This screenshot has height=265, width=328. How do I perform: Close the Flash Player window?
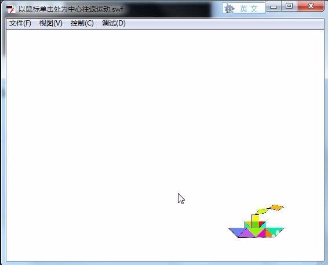[x=311, y=6]
